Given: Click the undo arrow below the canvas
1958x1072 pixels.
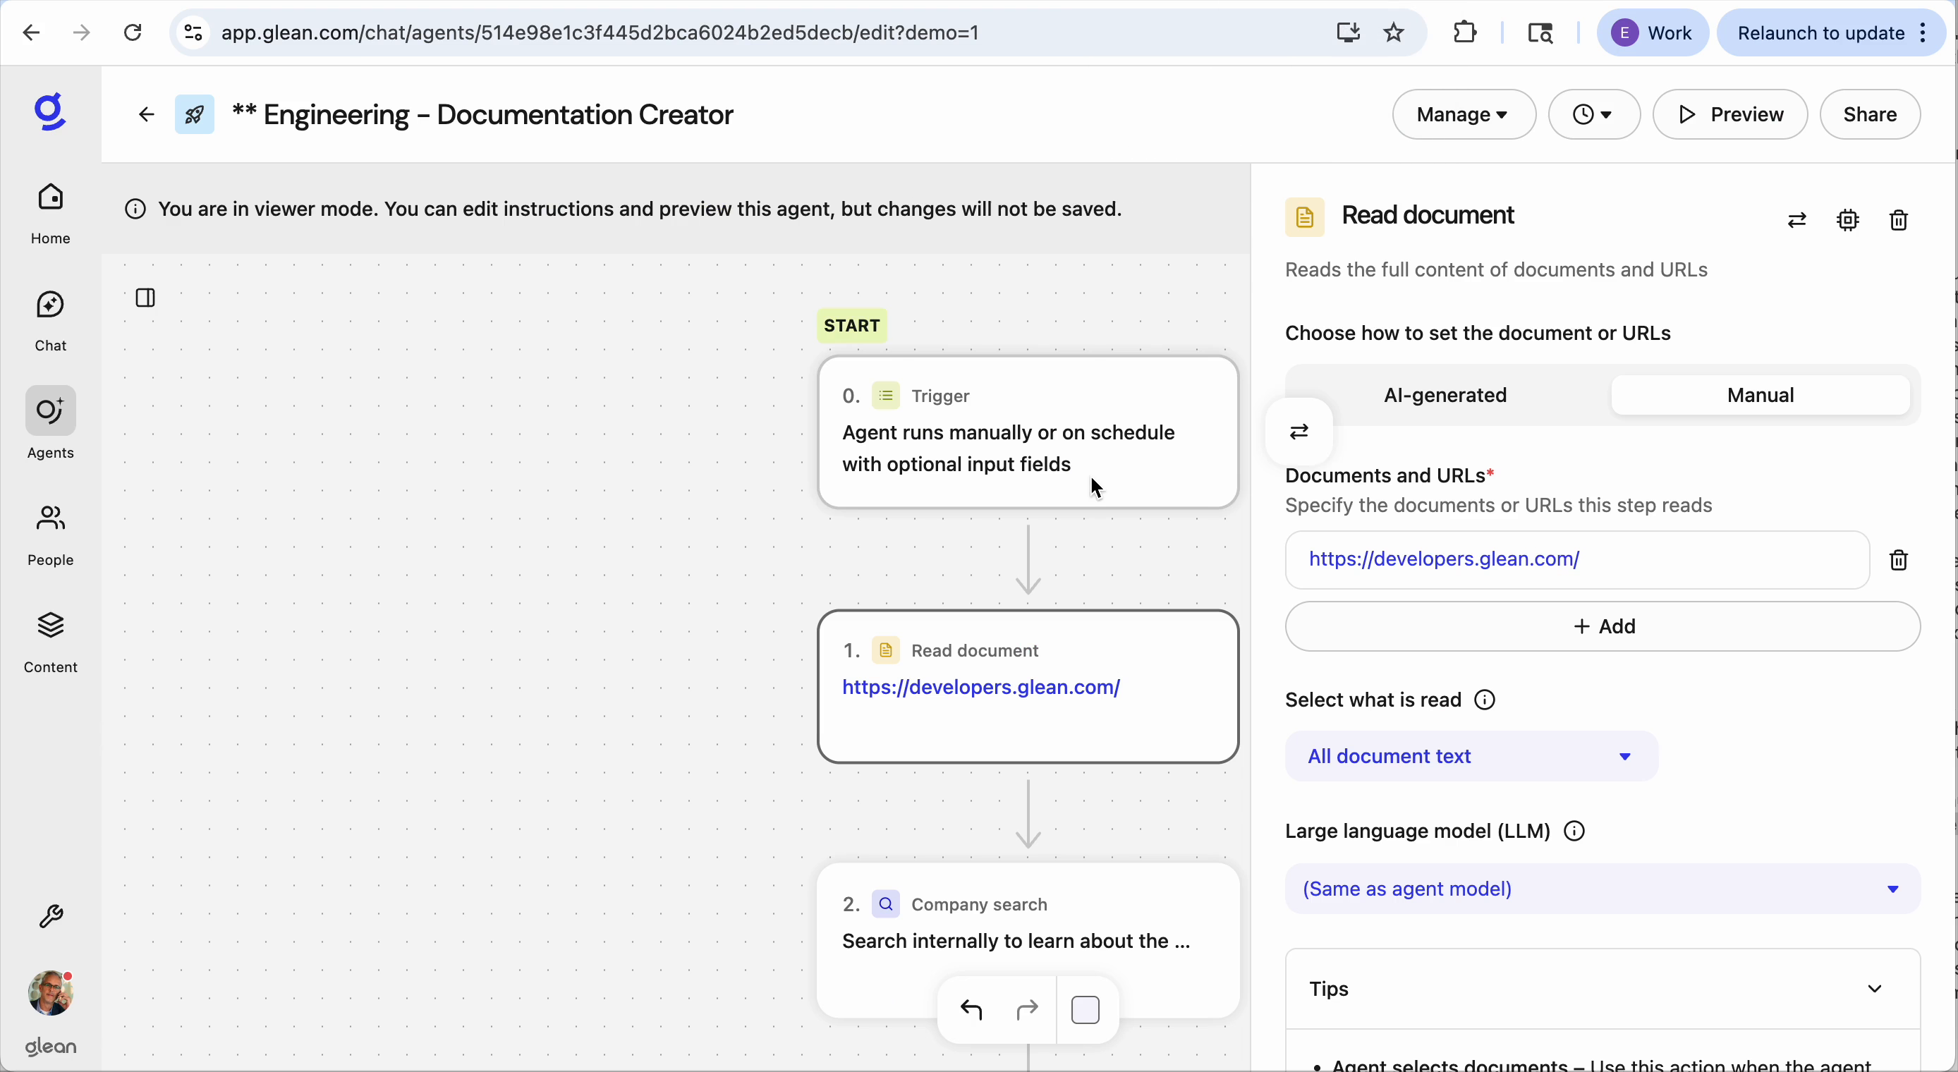Looking at the screenshot, I should click(x=972, y=1010).
